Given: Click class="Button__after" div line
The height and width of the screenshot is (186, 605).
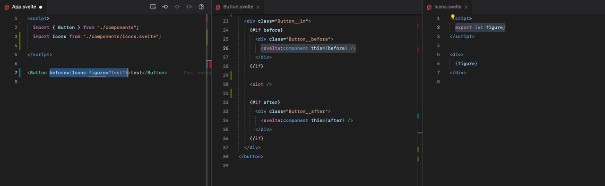Looking at the screenshot, I should (293, 111).
